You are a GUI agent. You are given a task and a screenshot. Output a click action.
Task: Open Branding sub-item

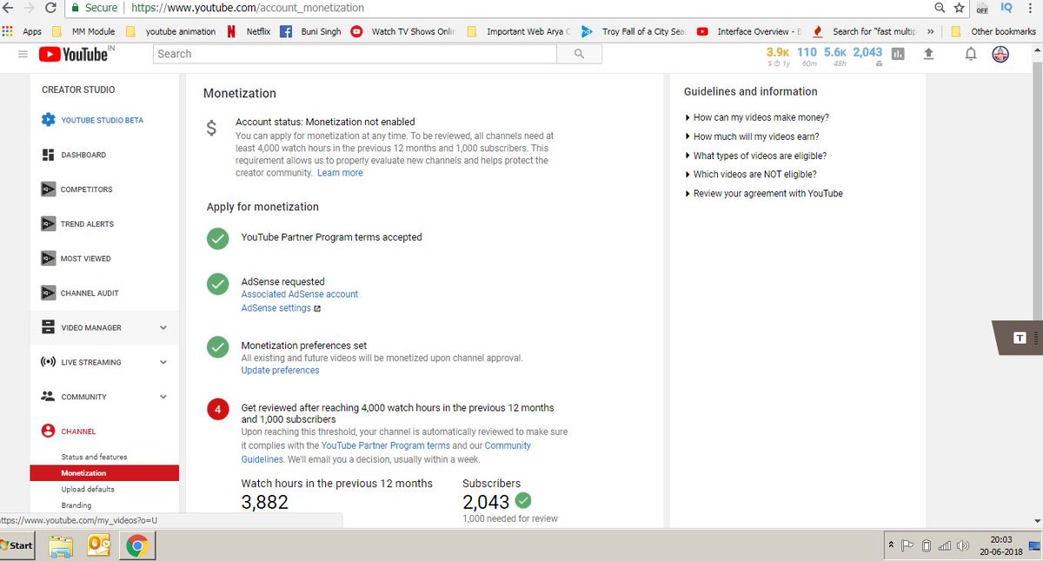(76, 505)
